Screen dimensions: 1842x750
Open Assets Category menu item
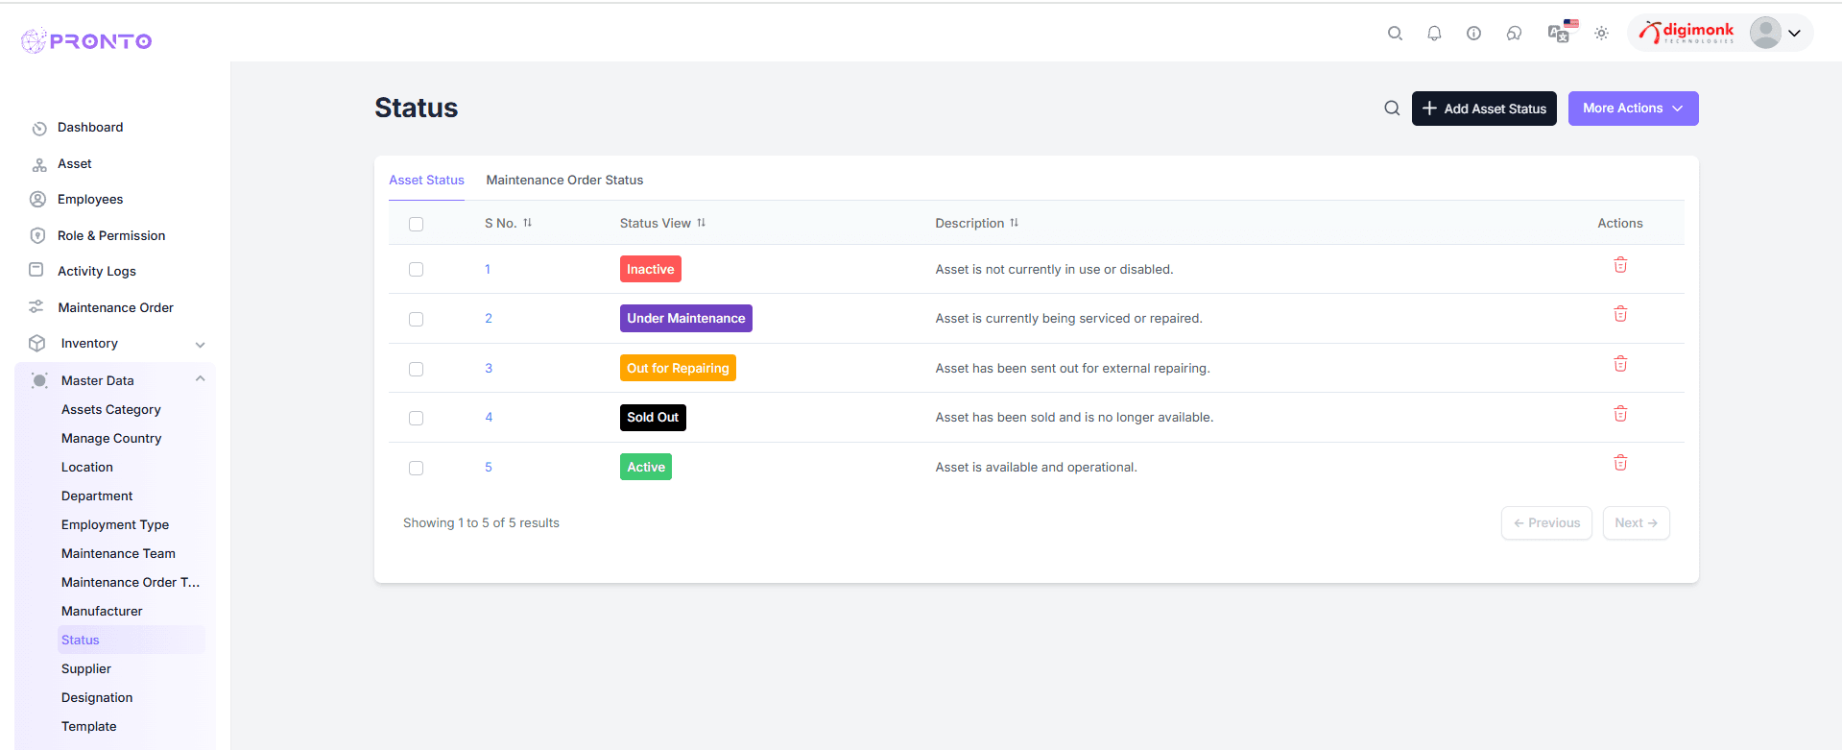pos(111,409)
